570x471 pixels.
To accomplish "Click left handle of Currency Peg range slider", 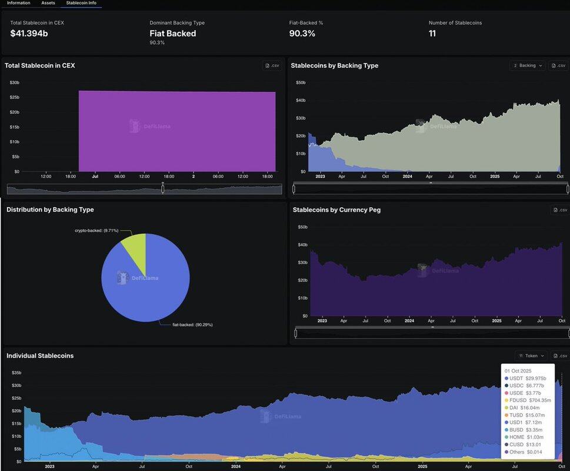I will (295, 333).
